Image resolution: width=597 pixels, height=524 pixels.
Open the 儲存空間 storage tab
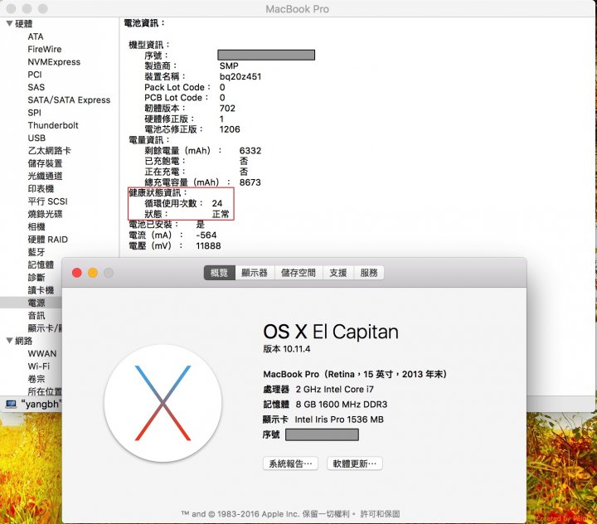click(298, 273)
